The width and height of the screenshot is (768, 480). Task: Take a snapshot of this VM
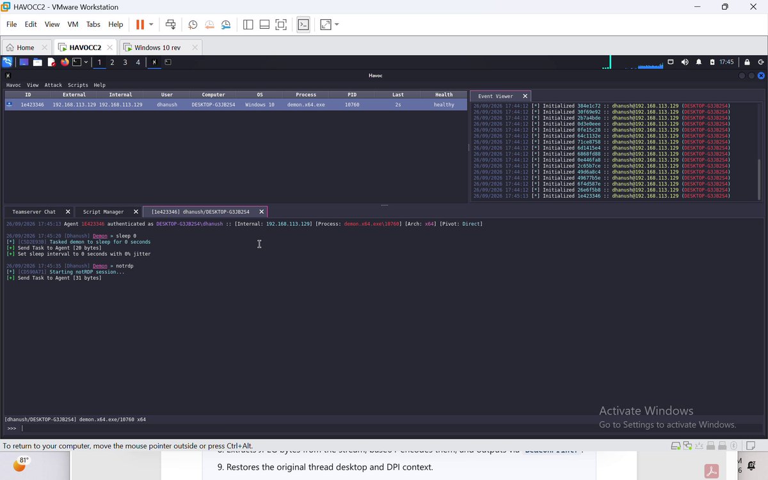(193, 24)
